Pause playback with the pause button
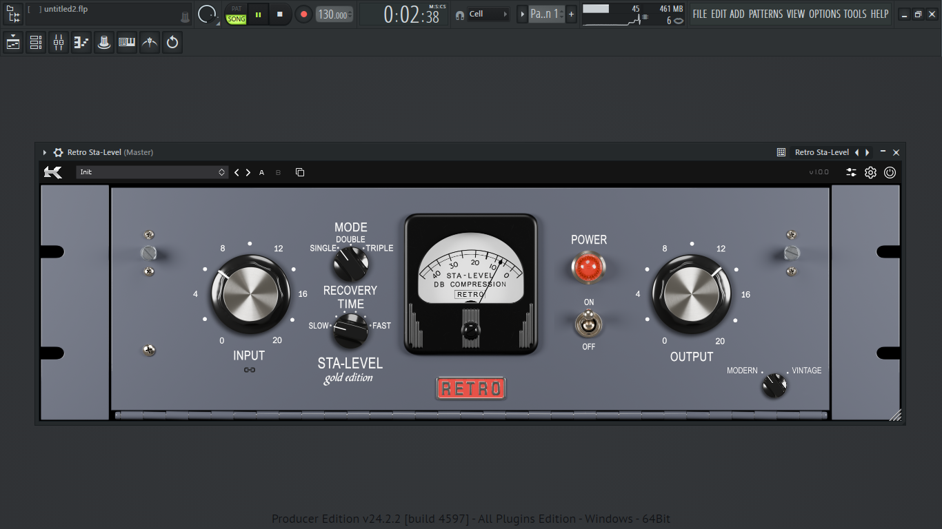This screenshot has height=529, width=942. tap(259, 14)
